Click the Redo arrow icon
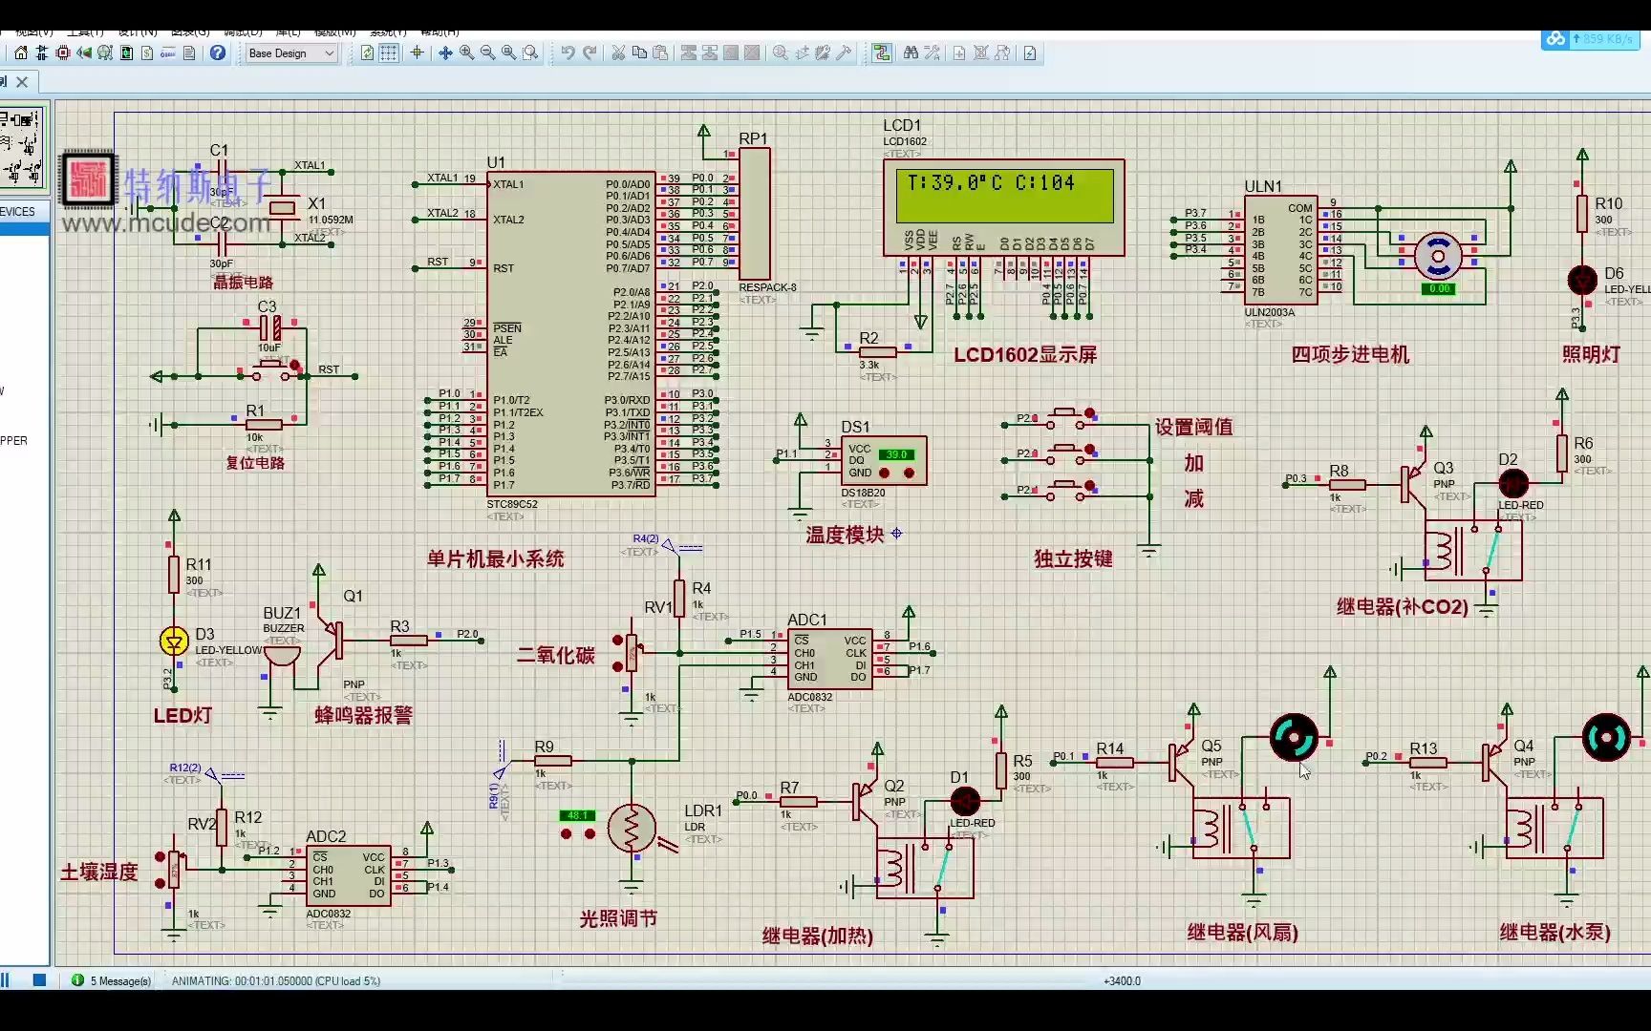This screenshot has width=1651, height=1031. (590, 53)
